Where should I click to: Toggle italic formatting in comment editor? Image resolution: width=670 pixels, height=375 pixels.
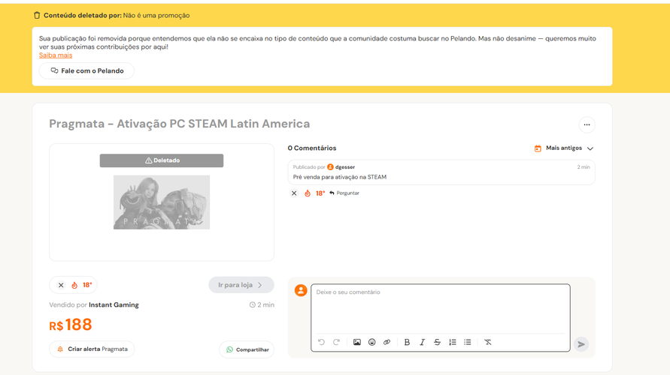(422, 342)
